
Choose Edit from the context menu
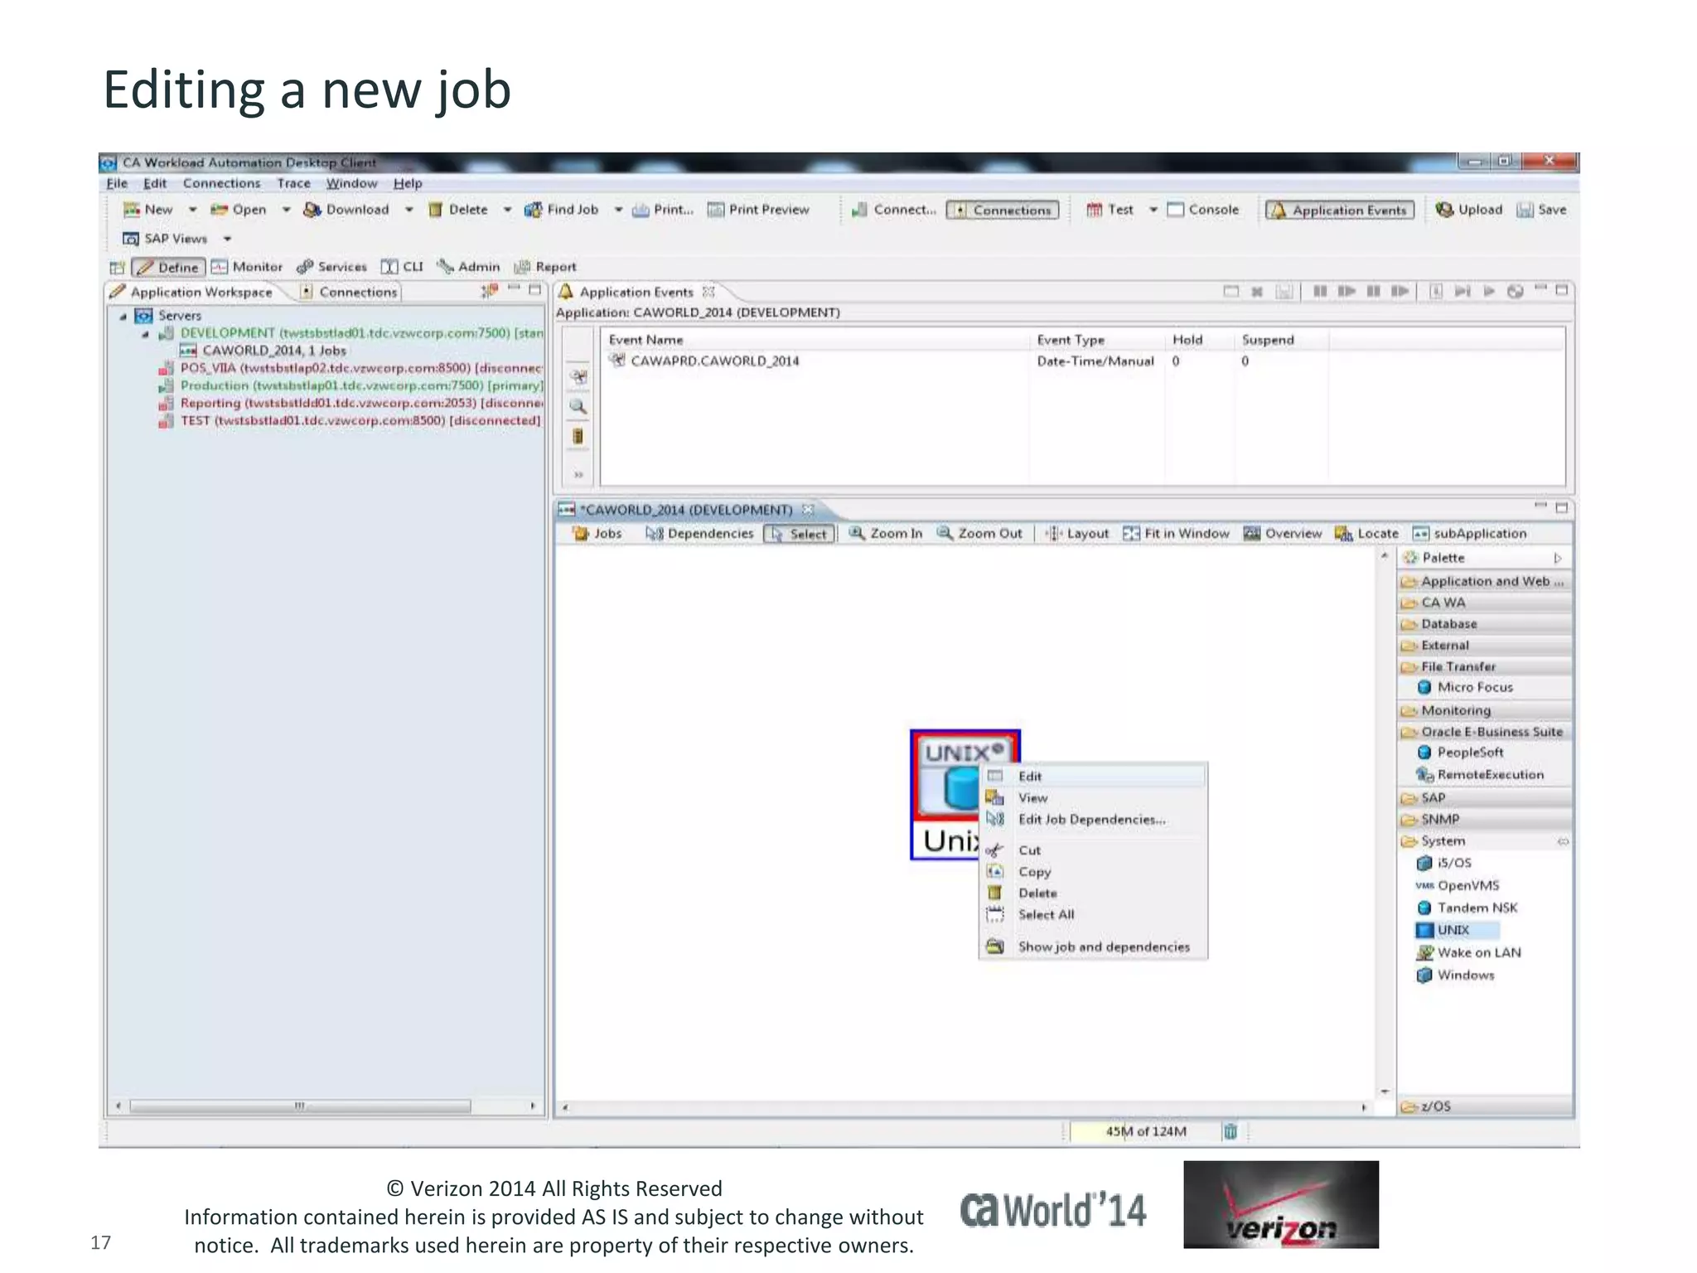coord(1030,776)
